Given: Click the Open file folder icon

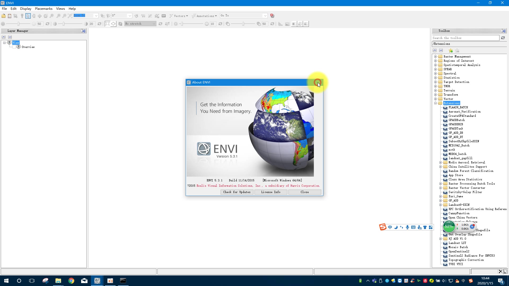Looking at the screenshot, I should (4, 16).
